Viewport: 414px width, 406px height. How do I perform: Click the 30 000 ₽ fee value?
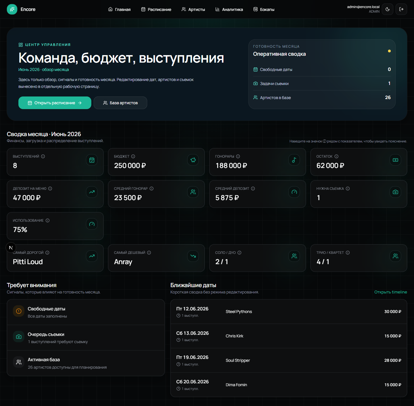(393, 312)
